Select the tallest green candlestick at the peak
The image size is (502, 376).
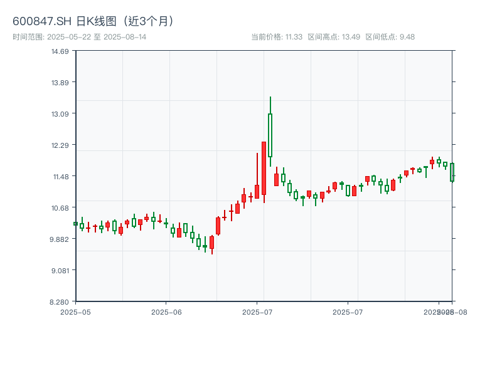coord(270,135)
